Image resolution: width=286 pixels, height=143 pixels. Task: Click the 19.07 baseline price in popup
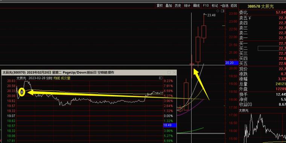tap(11, 116)
